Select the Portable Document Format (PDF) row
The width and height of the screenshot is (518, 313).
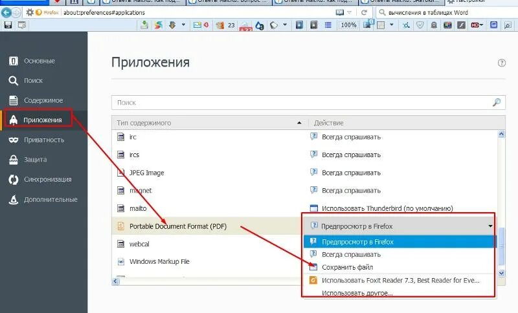pos(207,226)
